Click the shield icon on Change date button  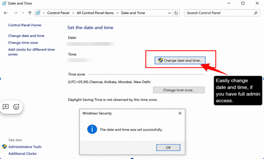coord(161,60)
